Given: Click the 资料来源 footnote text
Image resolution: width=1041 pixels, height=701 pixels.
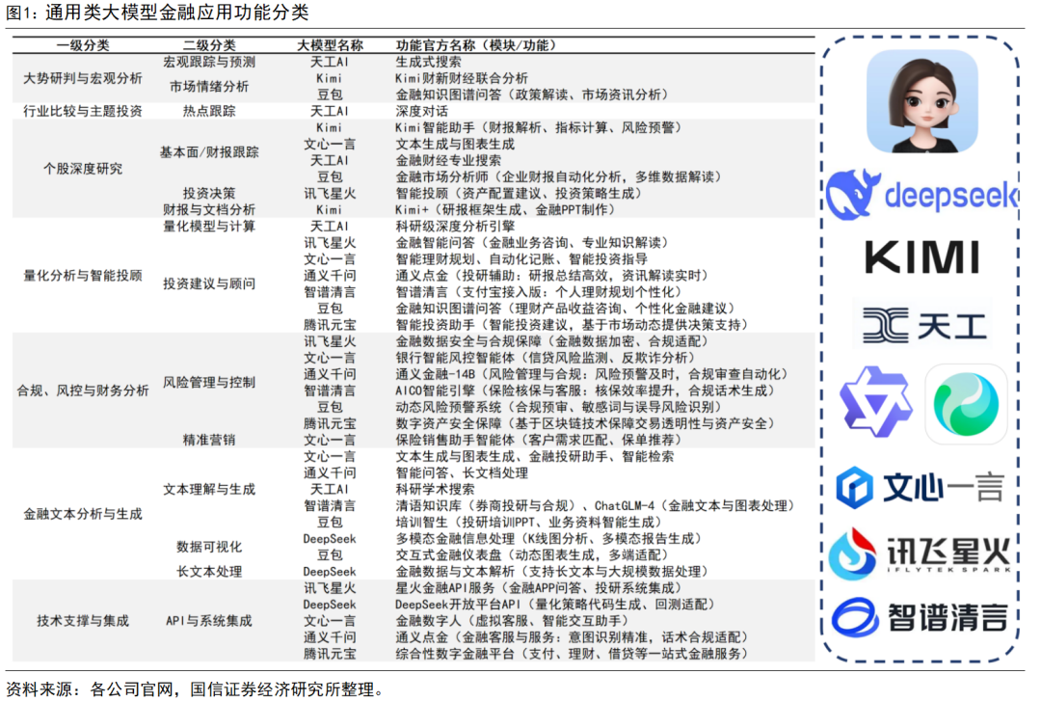Looking at the screenshot, I should [195, 689].
